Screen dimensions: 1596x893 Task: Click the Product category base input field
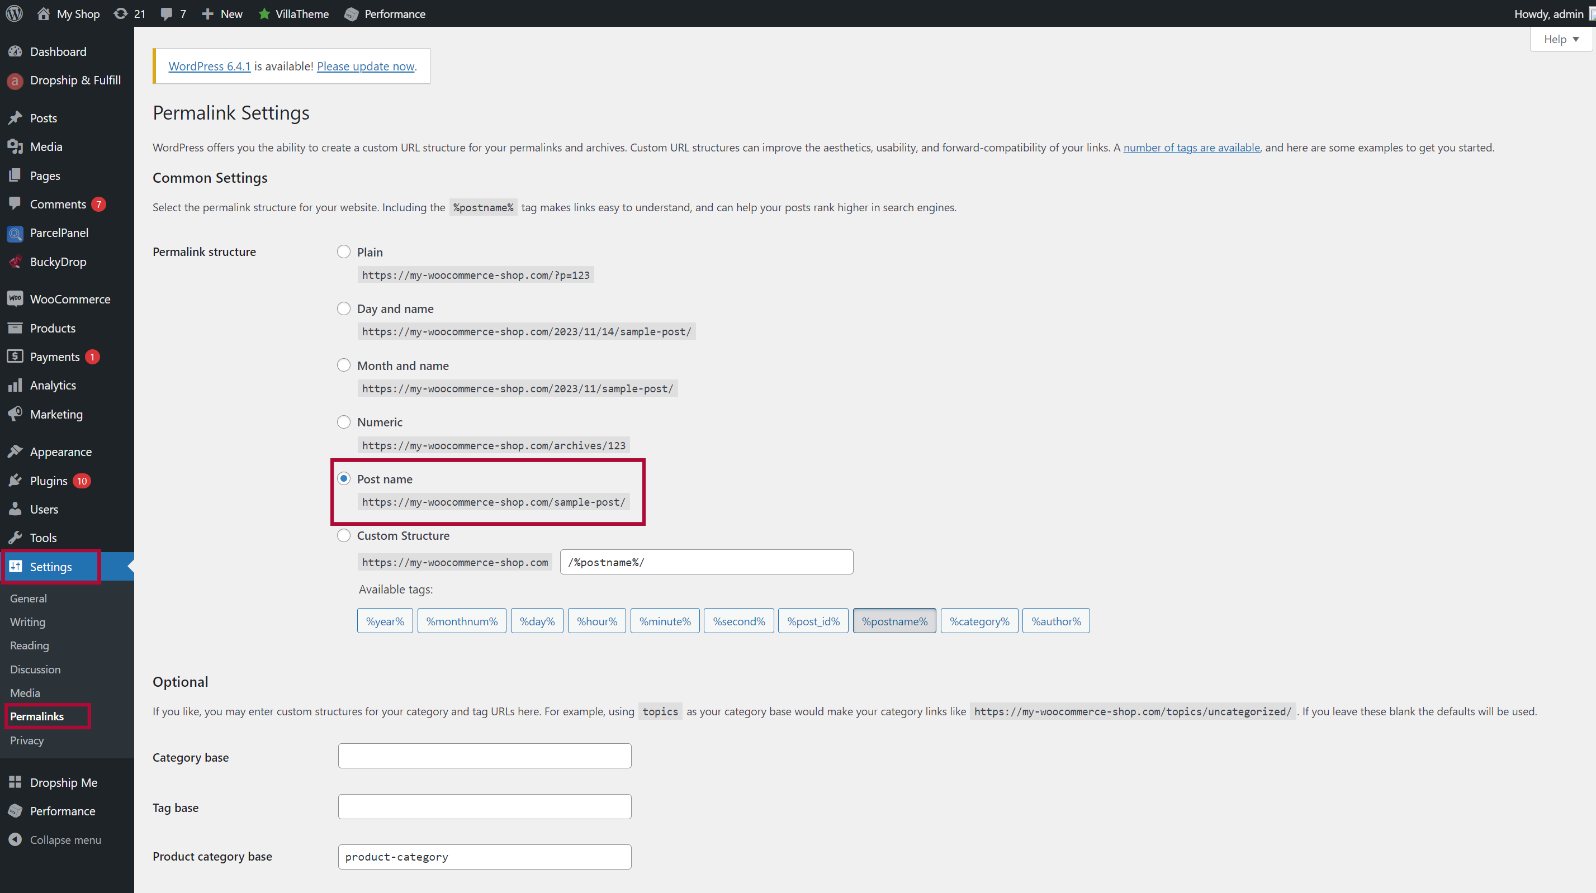pyautogui.click(x=486, y=856)
